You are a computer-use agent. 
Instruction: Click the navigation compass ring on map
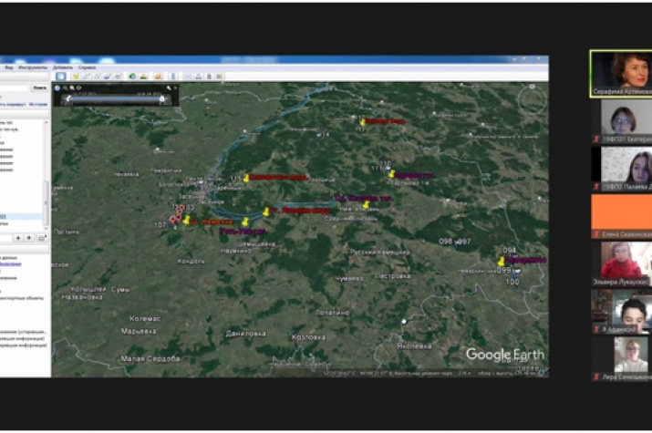(533, 99)
